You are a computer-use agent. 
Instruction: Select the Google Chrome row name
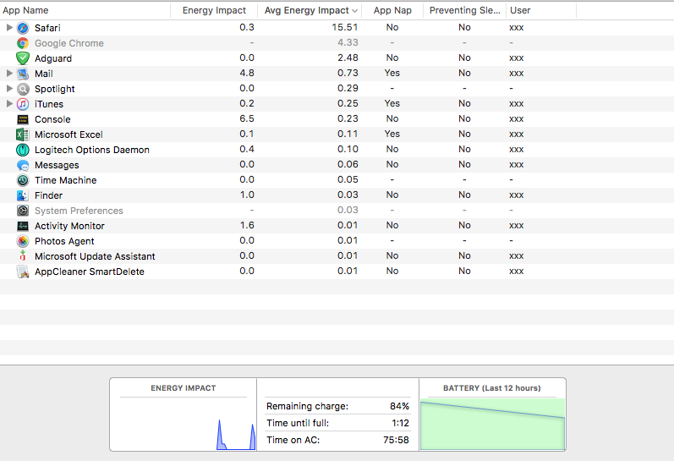click(x=68, y=43)
